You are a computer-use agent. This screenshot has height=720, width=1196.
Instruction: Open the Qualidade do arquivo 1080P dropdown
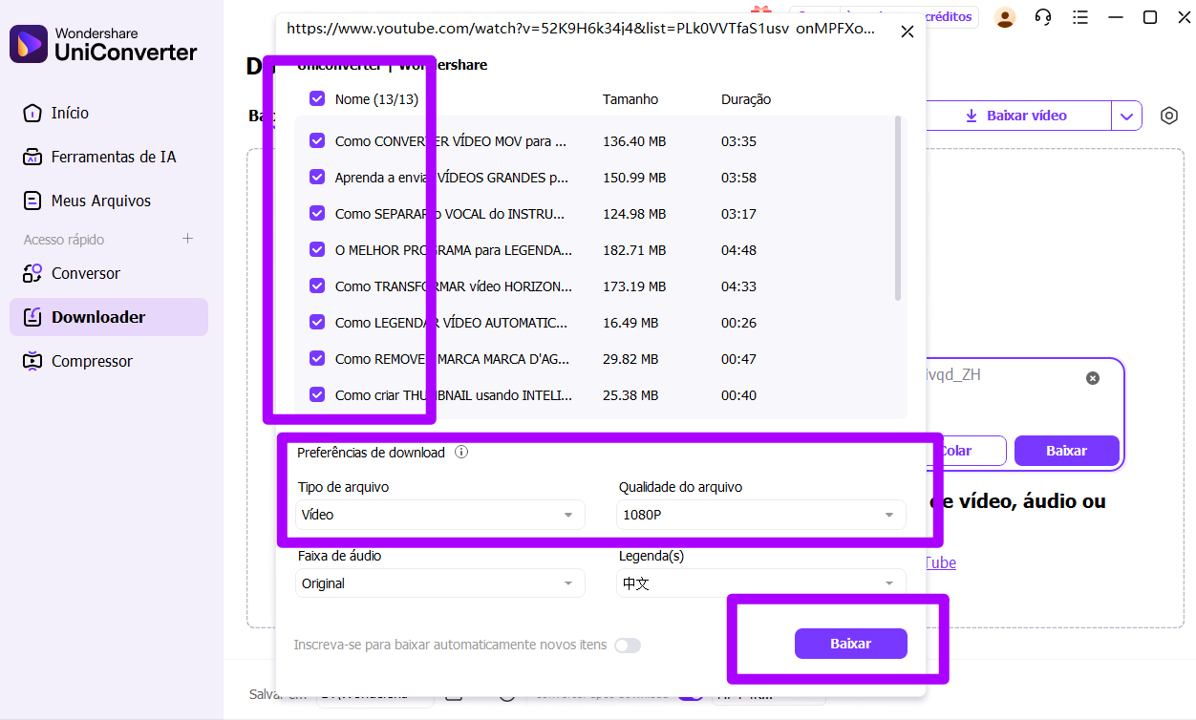point(760,515)
